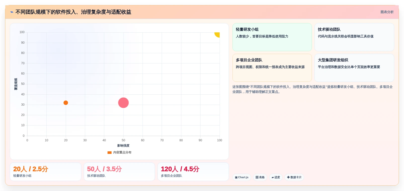Open the 多项目企业团队 card

pyautogui.click(x=272, y=68)
